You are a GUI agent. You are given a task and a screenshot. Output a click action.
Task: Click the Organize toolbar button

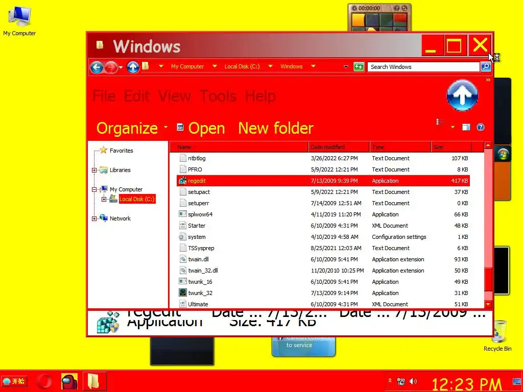click(132, 128)
